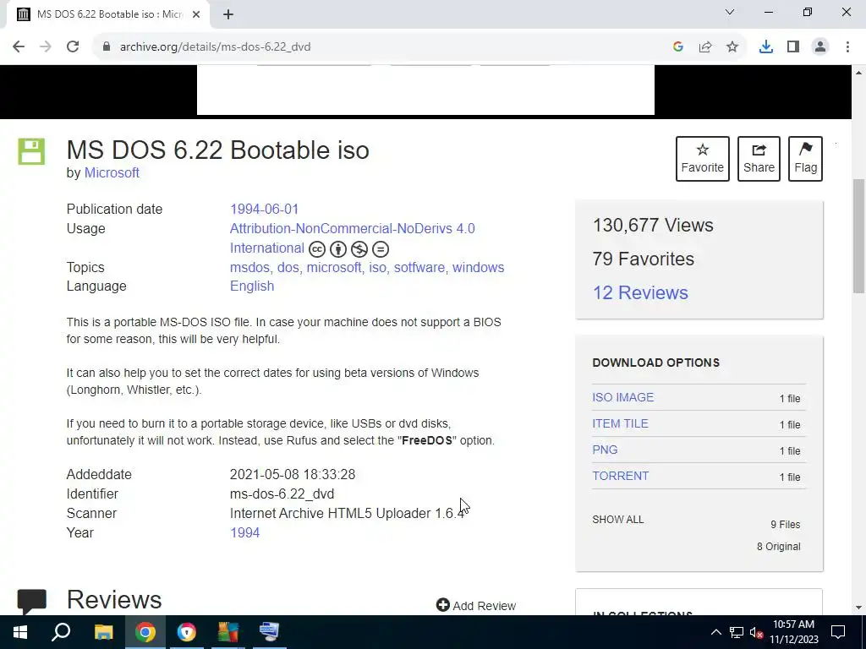The image size is (866, 649).
Task: Expand the tab search chevron
Action: pyautogui.click(x=730, y=12)
